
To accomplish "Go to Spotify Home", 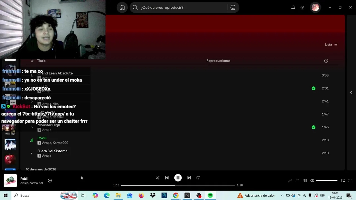I will point(122,7).
